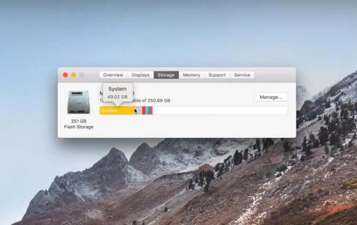Open the Displays tab
The image size is (357, 225).
[141, 75]
